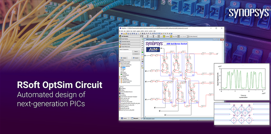The image size is (271, 134).
Task: Click the Go simulation button
Action: [x=144, y=36]
